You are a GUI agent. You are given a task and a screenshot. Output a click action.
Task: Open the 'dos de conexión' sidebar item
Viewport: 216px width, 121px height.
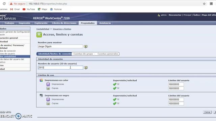tap(8, 51)
